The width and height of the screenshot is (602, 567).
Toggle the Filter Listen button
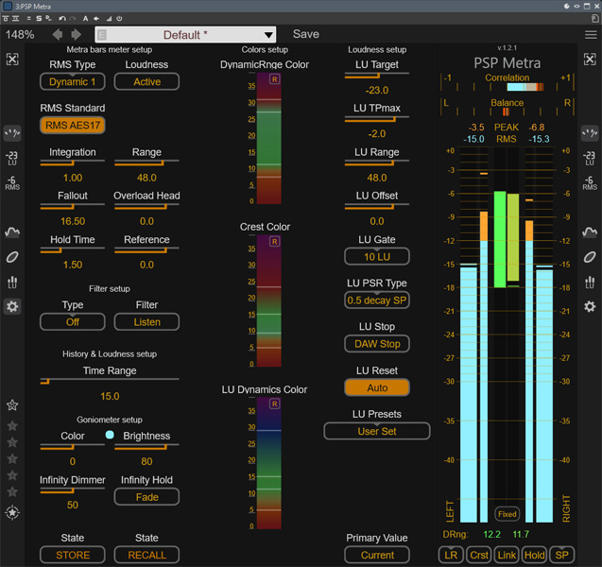(146, 322)
